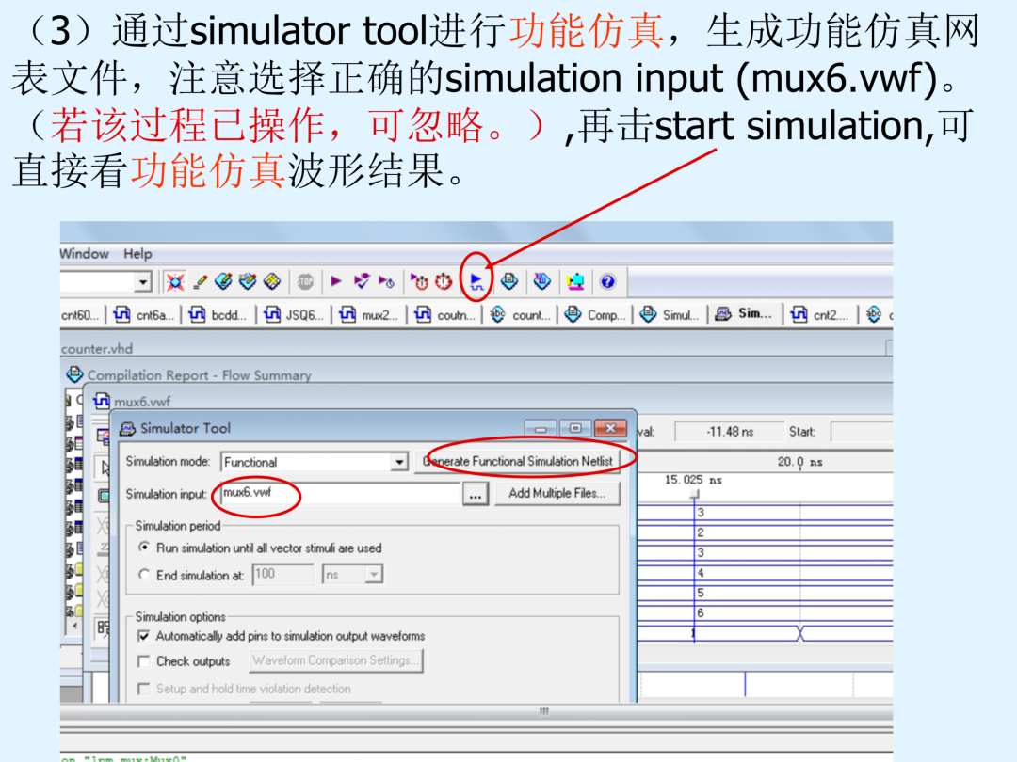The height and width of the screenshot is (762, 1017).
Task: Click the Add Multiple Files... button
Action: [557, 494]
